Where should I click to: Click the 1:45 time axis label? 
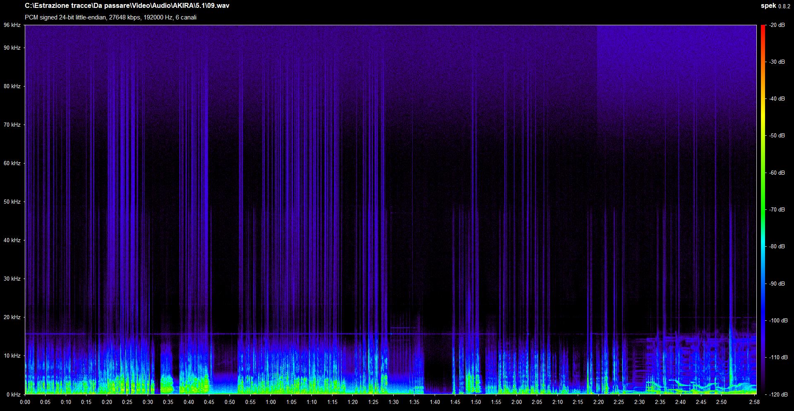(x=455, y=402)
